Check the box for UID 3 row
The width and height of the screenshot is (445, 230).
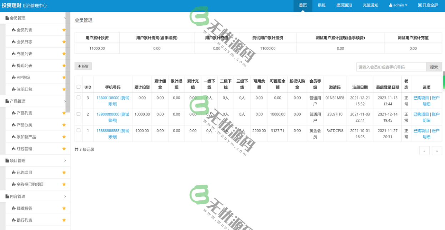click(x=79, y=97)
